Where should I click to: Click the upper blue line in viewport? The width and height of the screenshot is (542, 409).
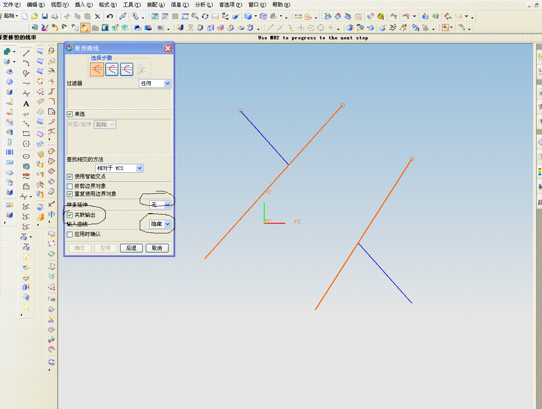[x=264, y=138]
